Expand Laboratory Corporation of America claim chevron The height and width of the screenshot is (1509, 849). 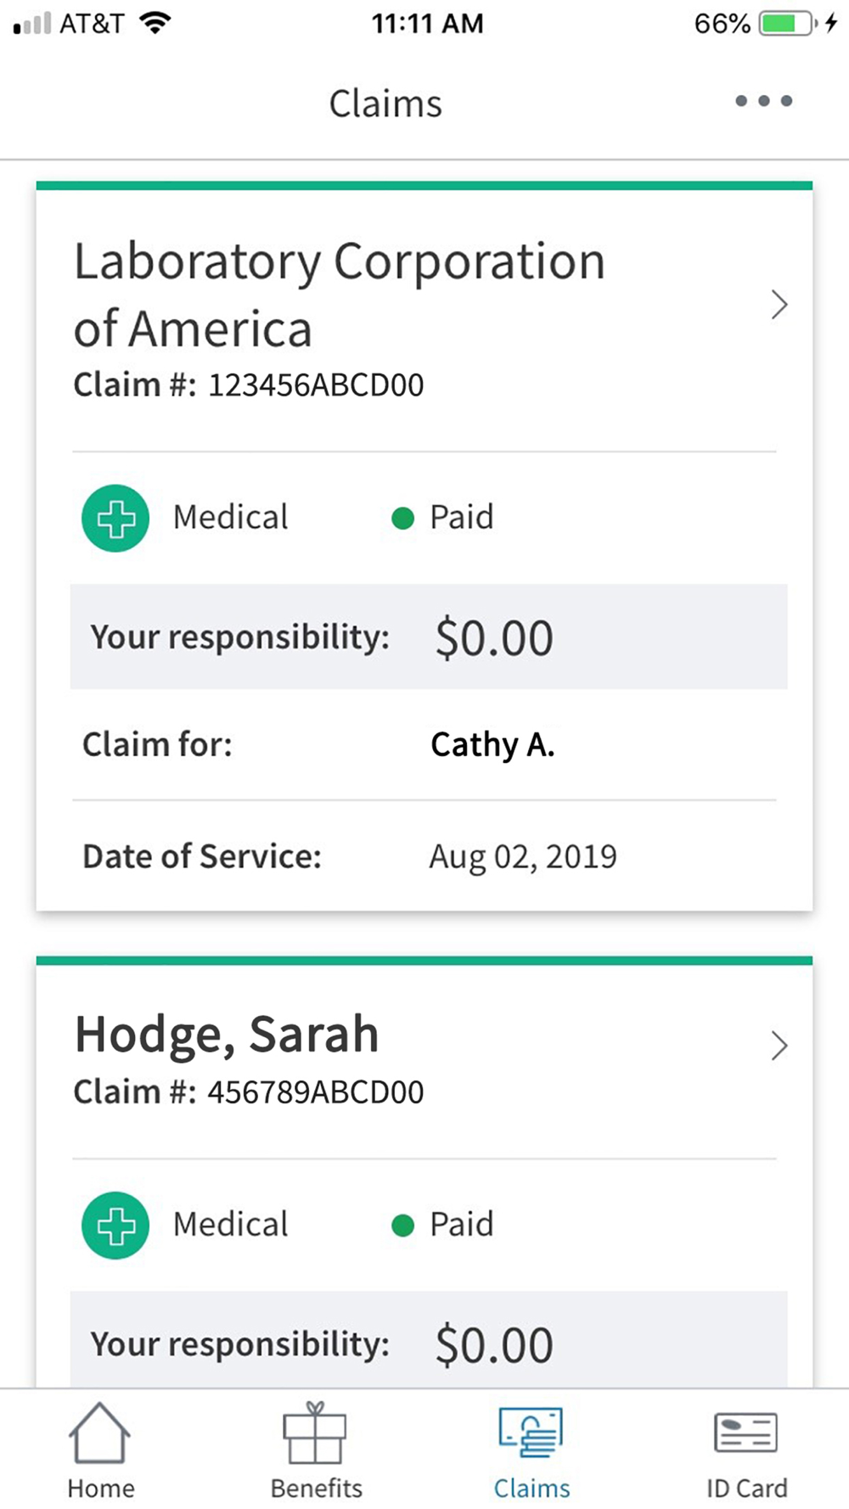[x=779, y=305]
